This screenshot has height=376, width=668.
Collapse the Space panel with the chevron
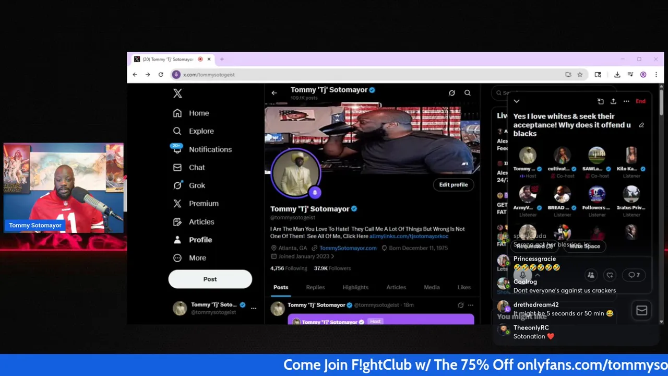517,101
